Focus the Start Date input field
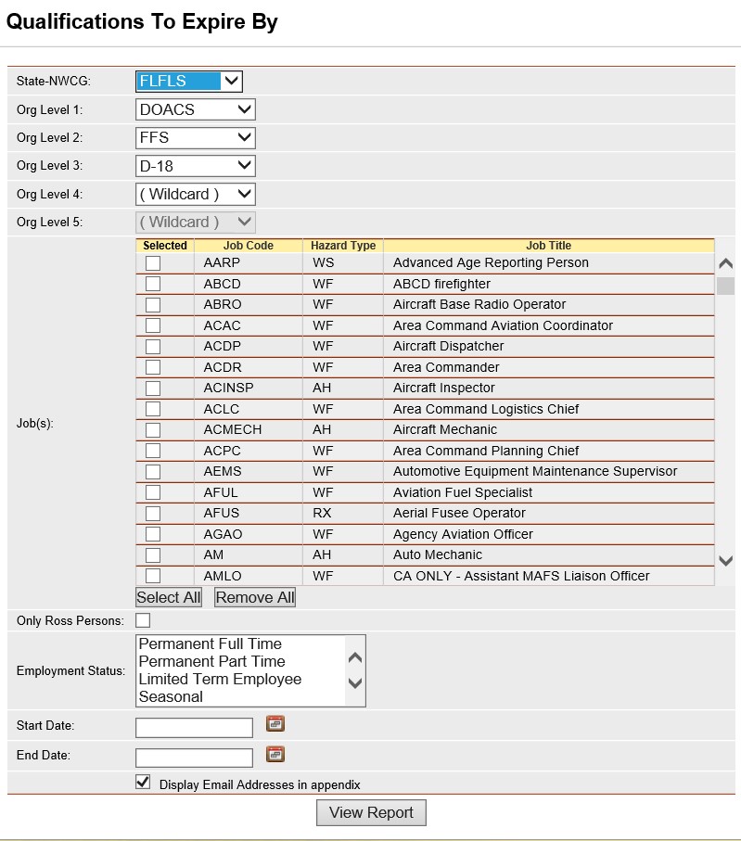741x841 pixels. (194, 728)
